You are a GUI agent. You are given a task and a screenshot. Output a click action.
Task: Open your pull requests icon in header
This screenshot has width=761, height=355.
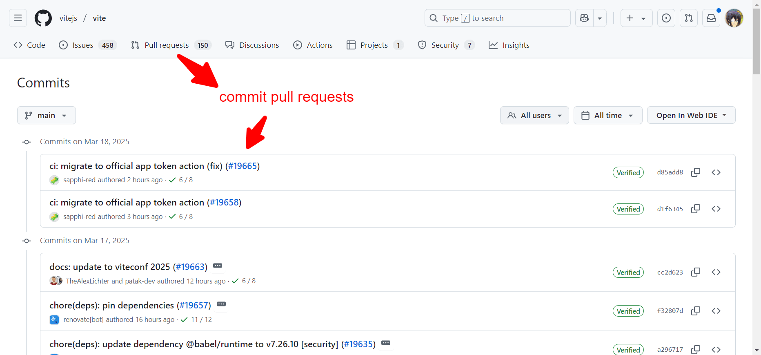689,18
